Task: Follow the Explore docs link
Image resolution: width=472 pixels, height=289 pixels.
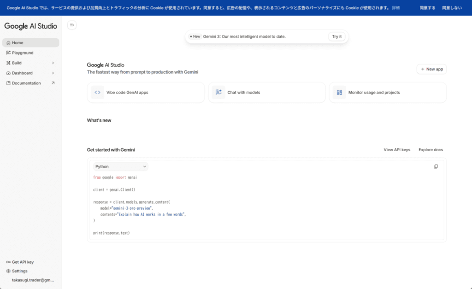Action: 431,150
